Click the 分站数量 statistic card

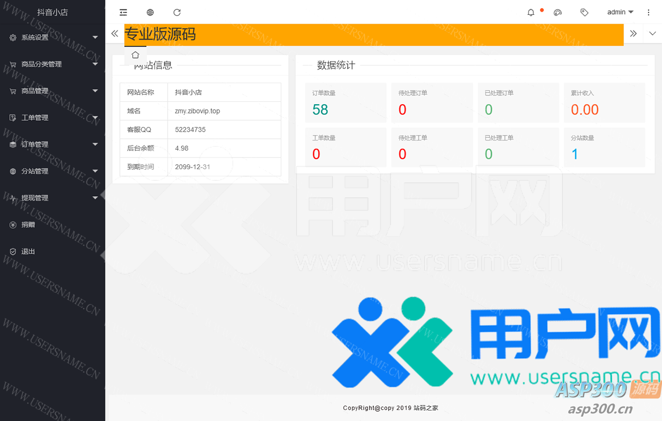pyautogui.click(x=604, y=147)
